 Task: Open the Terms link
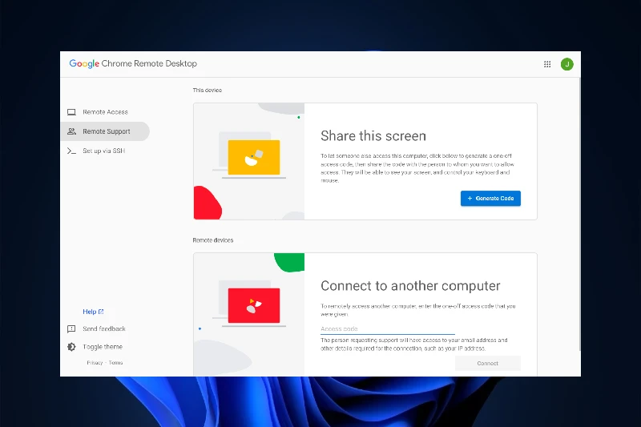point(115,363)
